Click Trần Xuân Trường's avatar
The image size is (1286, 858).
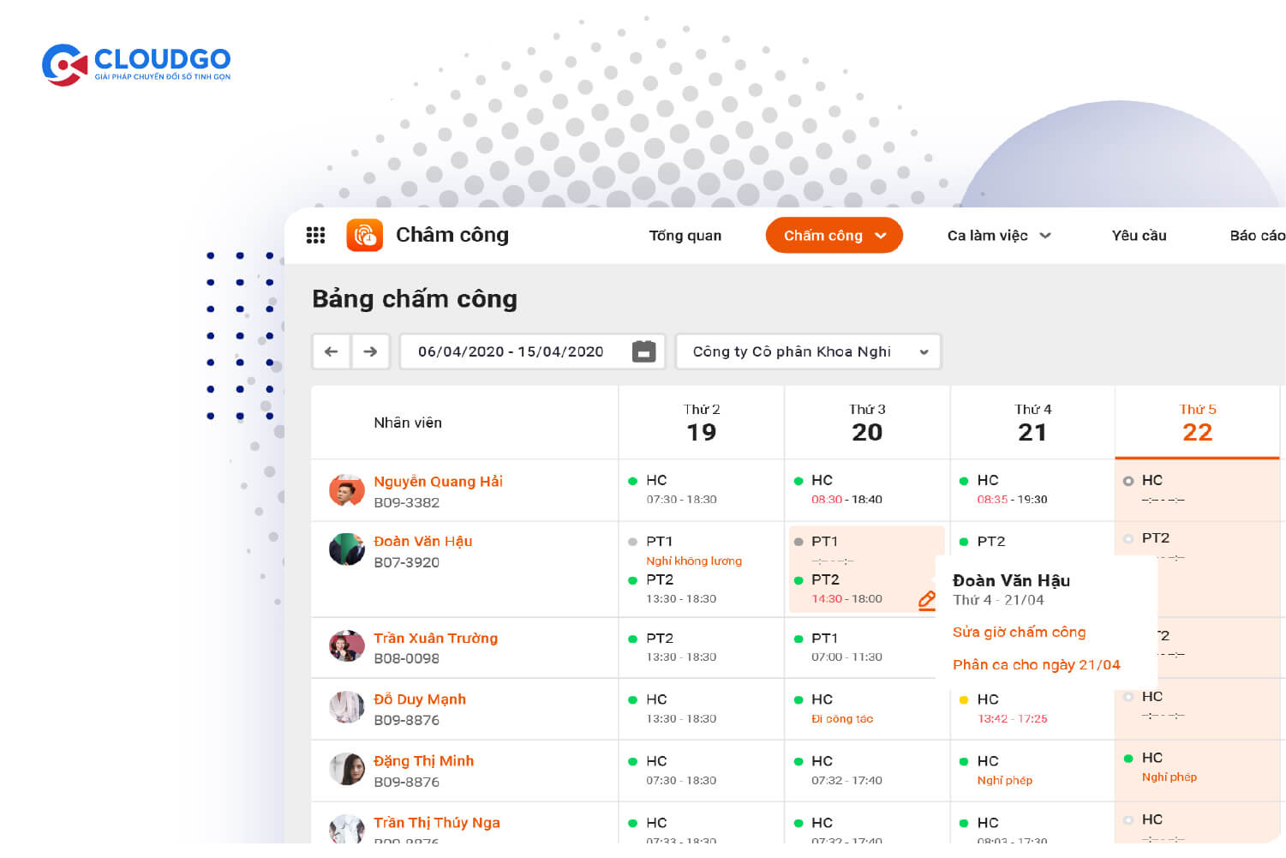pos(346,646)
